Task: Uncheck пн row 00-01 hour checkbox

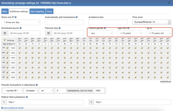Action: (20, 48)
